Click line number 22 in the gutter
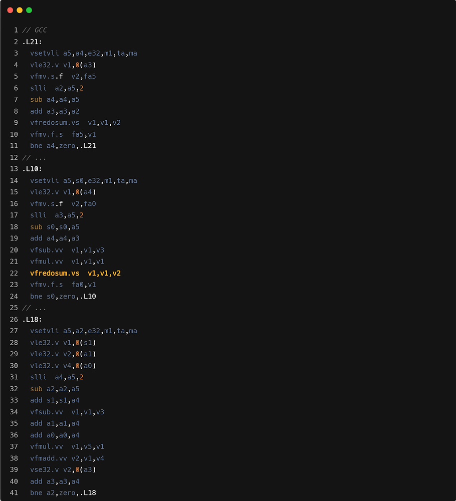 [x=14, y=273]
